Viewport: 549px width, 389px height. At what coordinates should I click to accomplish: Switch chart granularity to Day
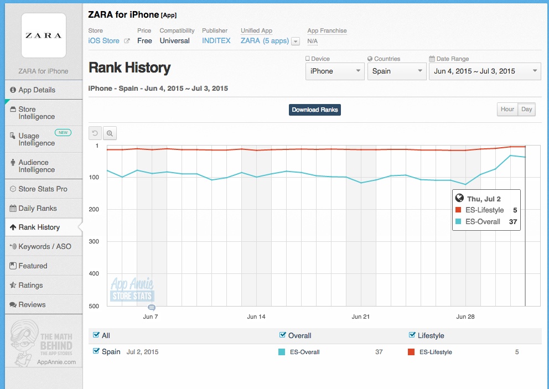527,109
